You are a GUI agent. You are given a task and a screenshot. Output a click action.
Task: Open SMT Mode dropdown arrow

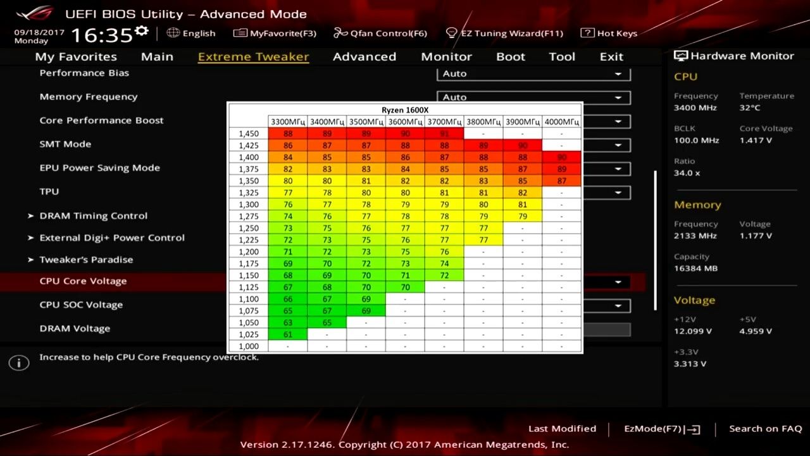618,145
